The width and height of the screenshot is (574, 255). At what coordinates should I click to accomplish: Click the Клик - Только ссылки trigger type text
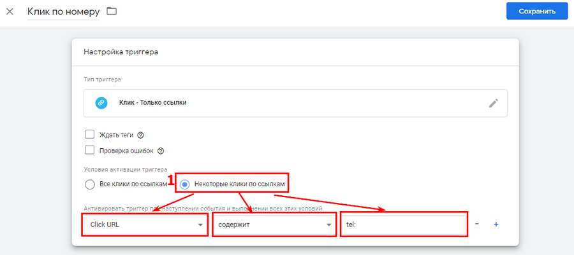coord(153,103)
